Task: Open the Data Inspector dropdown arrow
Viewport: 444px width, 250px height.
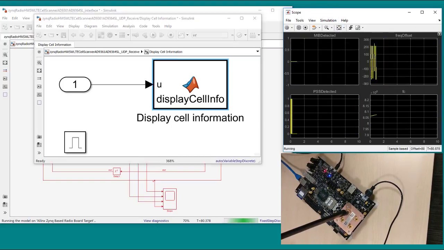Action: click(x=187, y=35)
